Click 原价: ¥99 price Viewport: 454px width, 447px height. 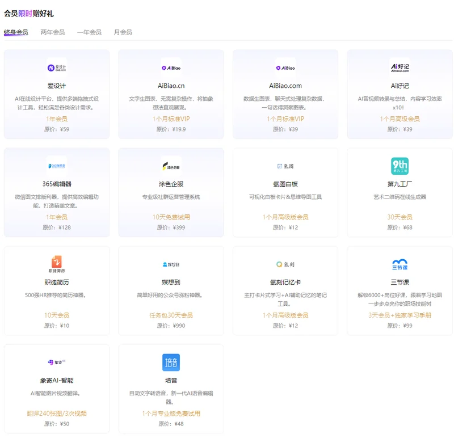click(x=400, y=326)
